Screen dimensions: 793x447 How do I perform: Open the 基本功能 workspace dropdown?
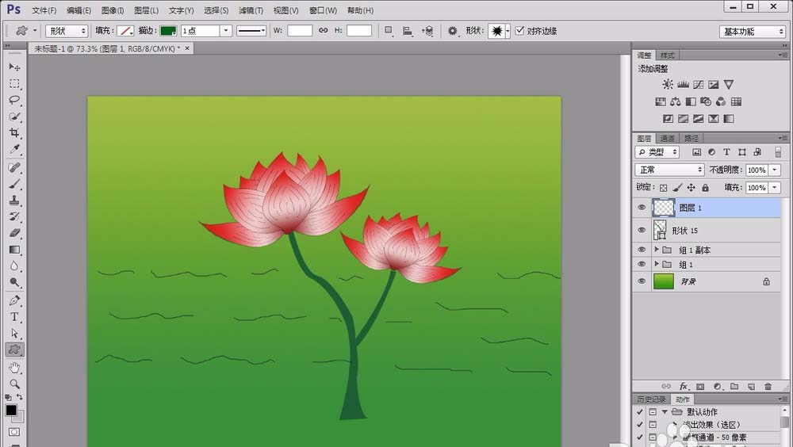point(753,32)
